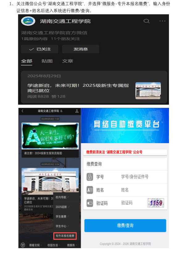Viewport: 185px width, 256px height.
Task: Expand the 微看交院 bottom menu
Action: pos(35,245)
